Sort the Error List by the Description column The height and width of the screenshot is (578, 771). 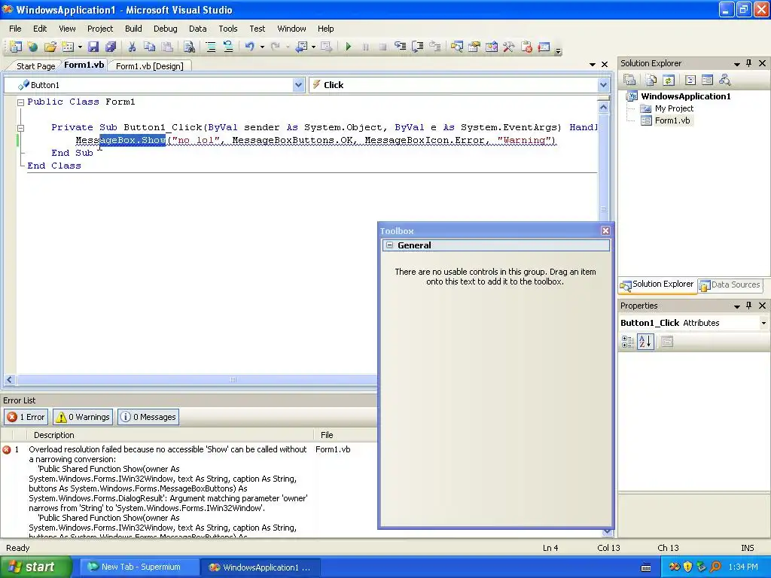tap(171, 435)
